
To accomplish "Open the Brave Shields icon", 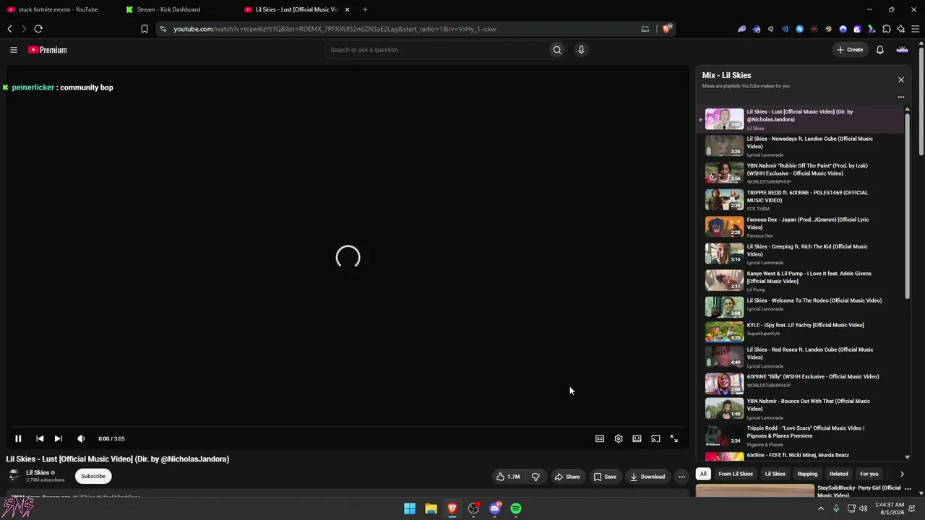I will [667, 29].
